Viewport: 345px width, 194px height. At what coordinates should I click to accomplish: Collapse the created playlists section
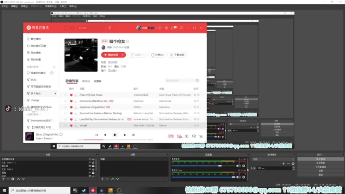[x=40, y=67]
